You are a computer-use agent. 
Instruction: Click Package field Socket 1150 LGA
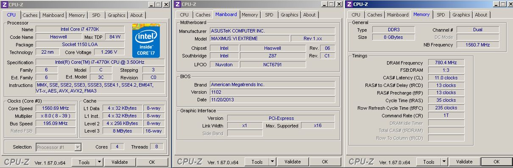click(x=80, y=44)
